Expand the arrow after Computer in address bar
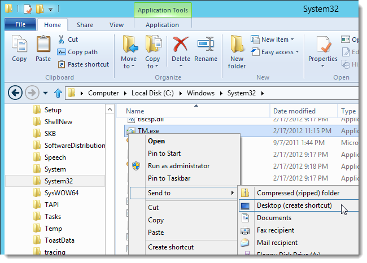Image resolution: width=367 pixels, height=263 pixels. [125, 93]
